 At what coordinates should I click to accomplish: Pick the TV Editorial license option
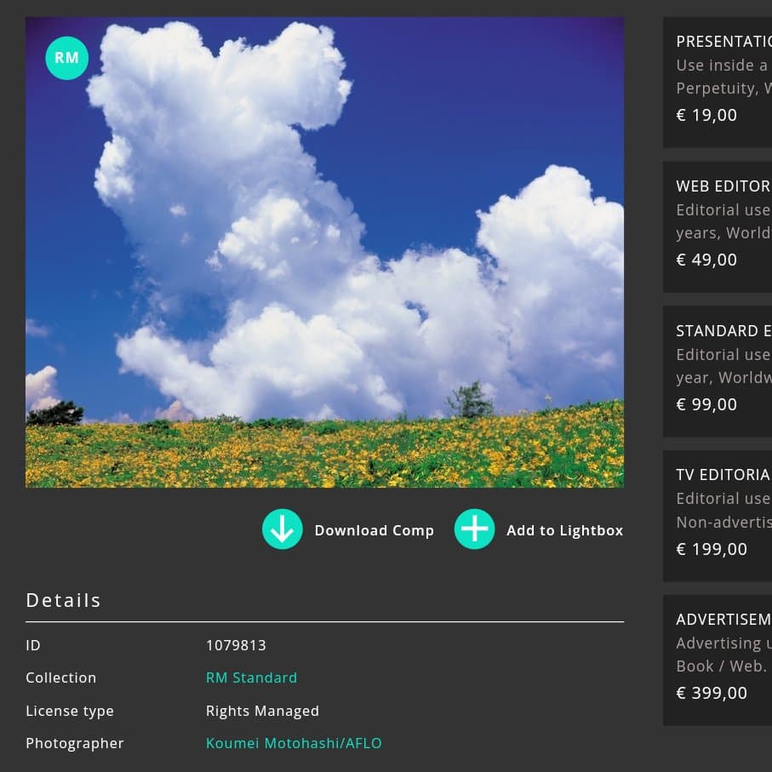pos(723,475)
